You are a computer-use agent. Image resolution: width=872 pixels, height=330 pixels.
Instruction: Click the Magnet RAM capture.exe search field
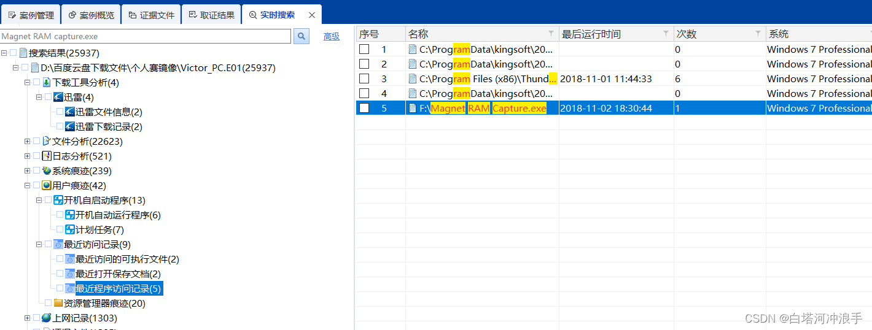coord(146,36)
